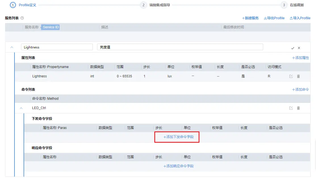Go to step 2 端侧集成指导

tap(155, 5)
